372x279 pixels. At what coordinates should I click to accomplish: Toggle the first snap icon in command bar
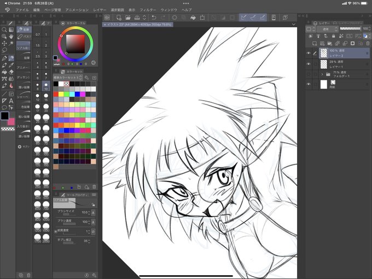point(243,18)
